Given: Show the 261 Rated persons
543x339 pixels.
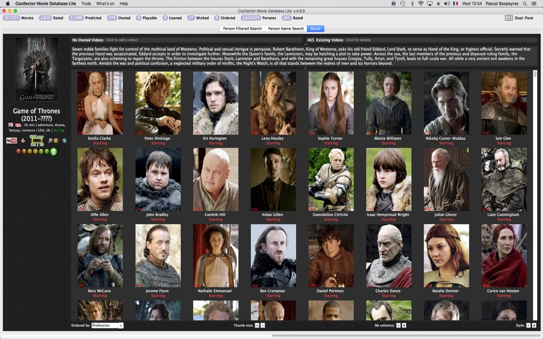Looking at the screenshot, I should pyautogui.click(x=292, y=18).
